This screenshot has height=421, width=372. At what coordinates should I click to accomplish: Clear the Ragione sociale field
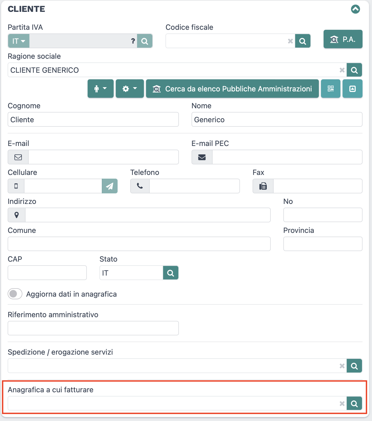click(342, 70)
